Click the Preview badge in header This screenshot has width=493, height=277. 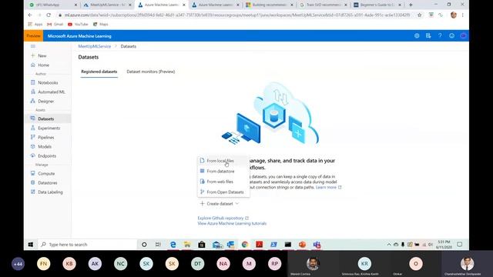[33, 36]
